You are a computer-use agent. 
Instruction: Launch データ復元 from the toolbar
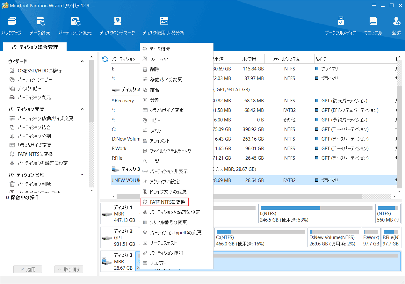click(40, 26)
